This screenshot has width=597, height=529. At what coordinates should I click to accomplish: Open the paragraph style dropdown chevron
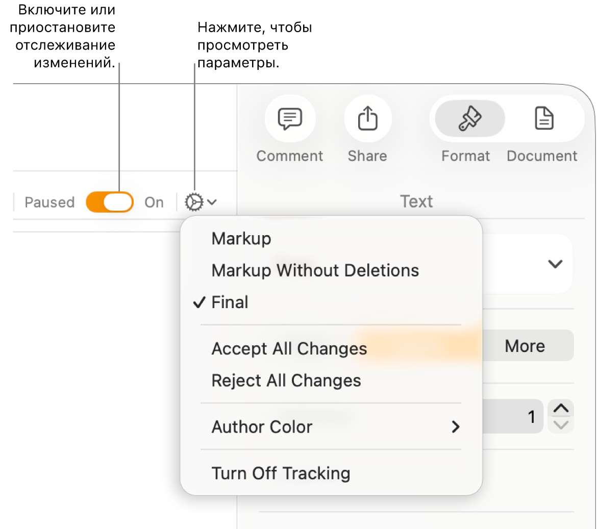click(x=555, y=264)
